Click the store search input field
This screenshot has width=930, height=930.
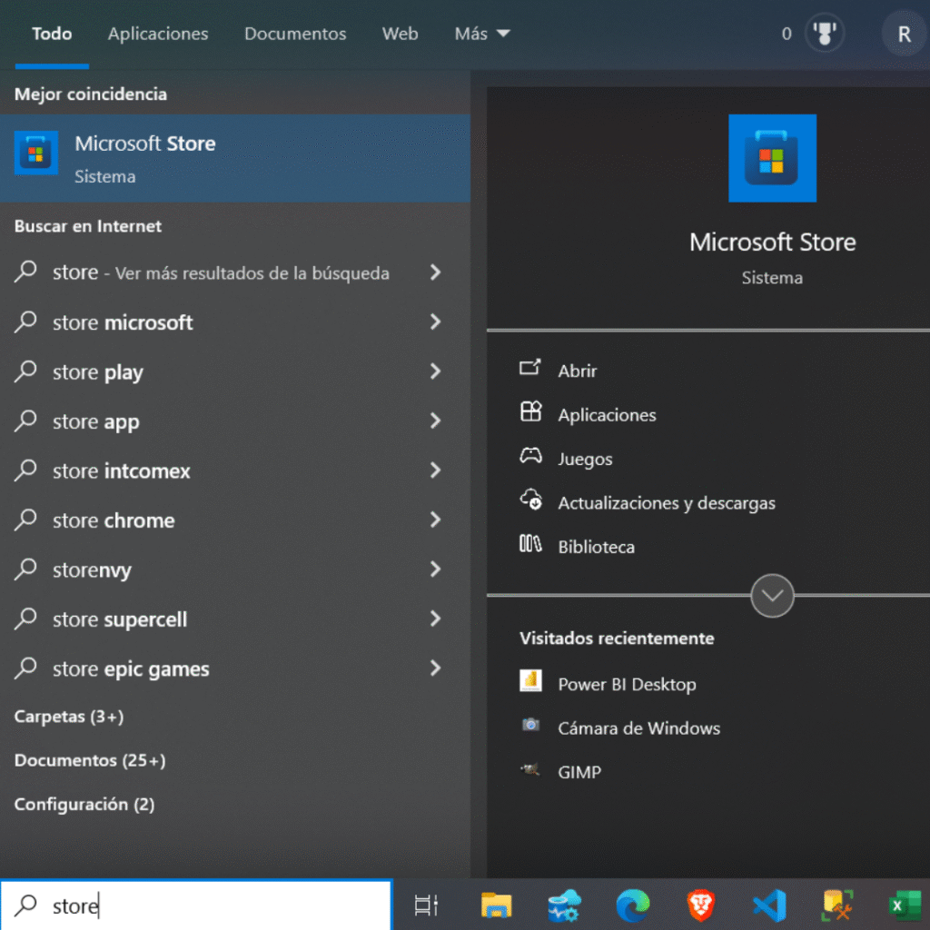pyautogui.click(x=196, y=905)
